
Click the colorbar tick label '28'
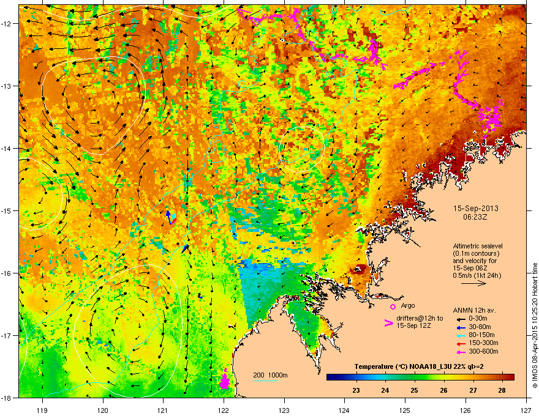pyautogui.click(x=502, y=390)
